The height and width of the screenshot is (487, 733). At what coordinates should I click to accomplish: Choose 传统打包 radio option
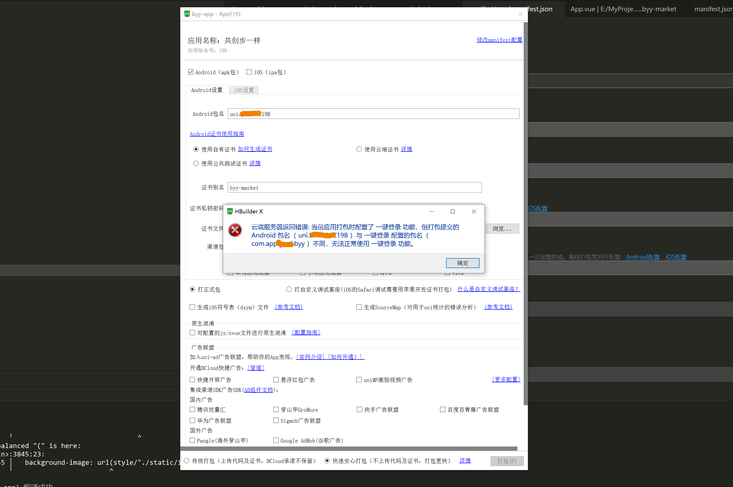[187, 461]
